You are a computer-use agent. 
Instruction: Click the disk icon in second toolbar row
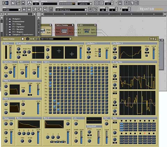[51, 9]
